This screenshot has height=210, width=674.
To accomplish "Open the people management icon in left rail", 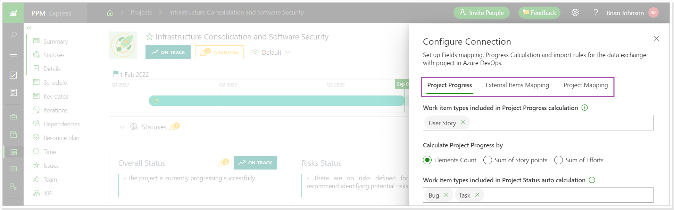I will 13,186.
